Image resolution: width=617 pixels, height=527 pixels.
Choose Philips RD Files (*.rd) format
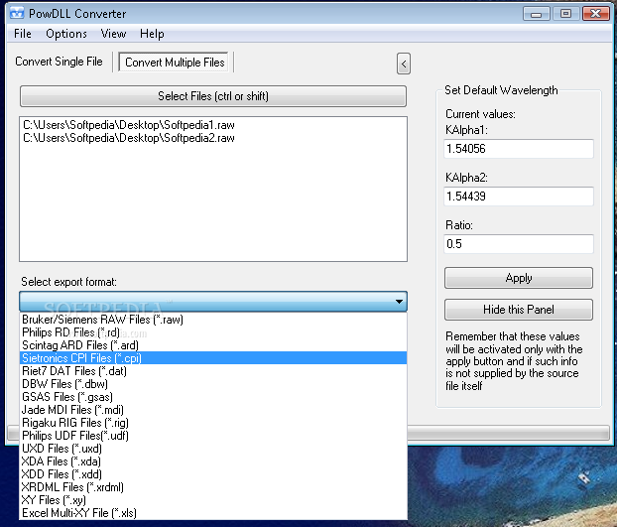tap(213, 332)
